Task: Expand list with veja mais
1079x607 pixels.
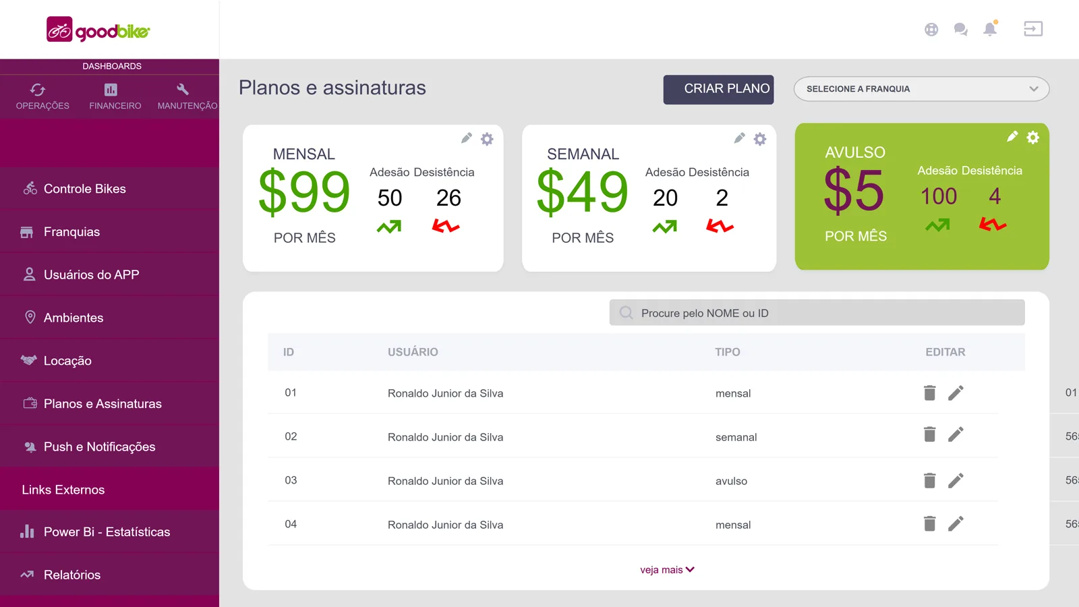Action: click(x=667, y=570)
